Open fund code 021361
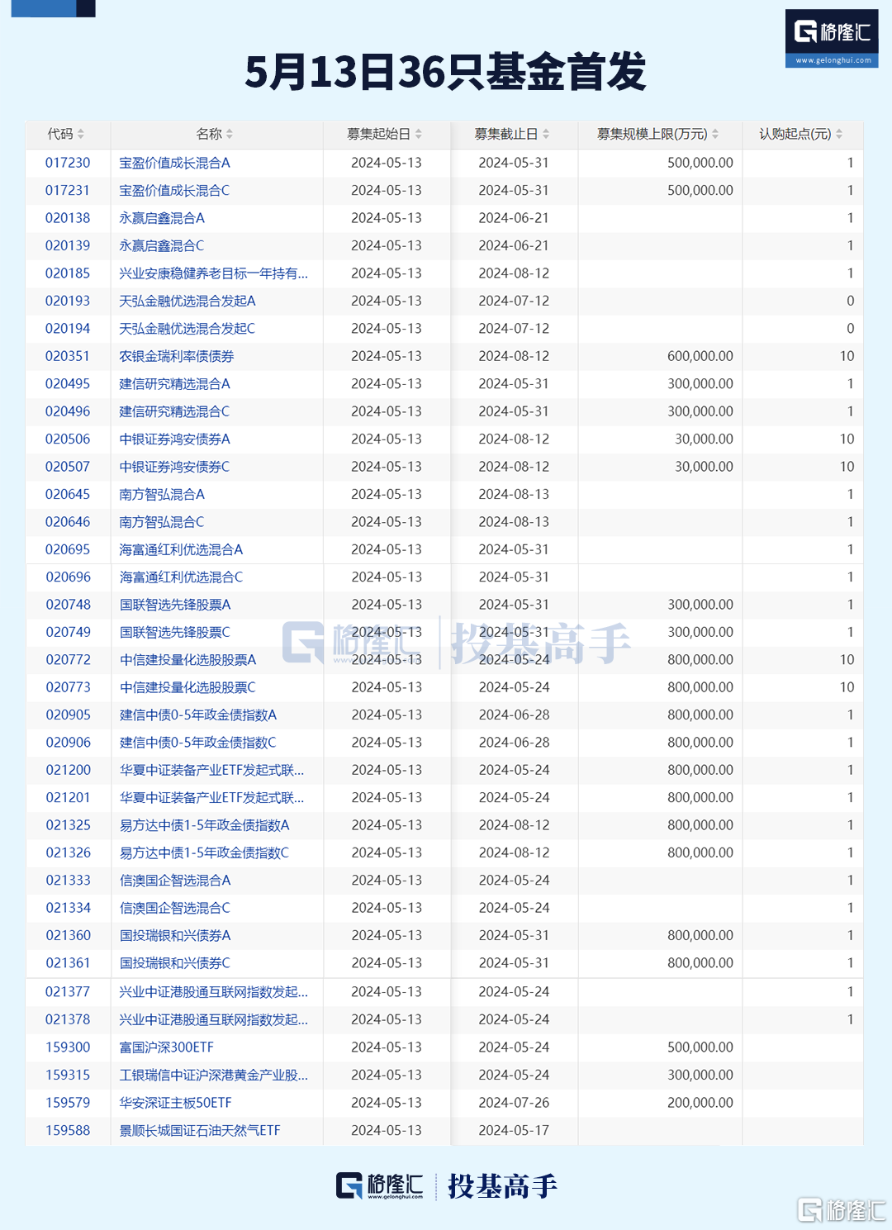The height and width of the screenshot is (1230, 892). click(69, 963)
